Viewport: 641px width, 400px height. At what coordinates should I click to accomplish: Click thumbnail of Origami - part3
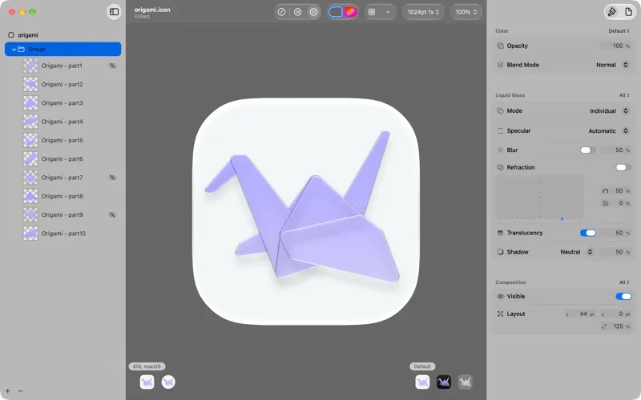(30, 103)
